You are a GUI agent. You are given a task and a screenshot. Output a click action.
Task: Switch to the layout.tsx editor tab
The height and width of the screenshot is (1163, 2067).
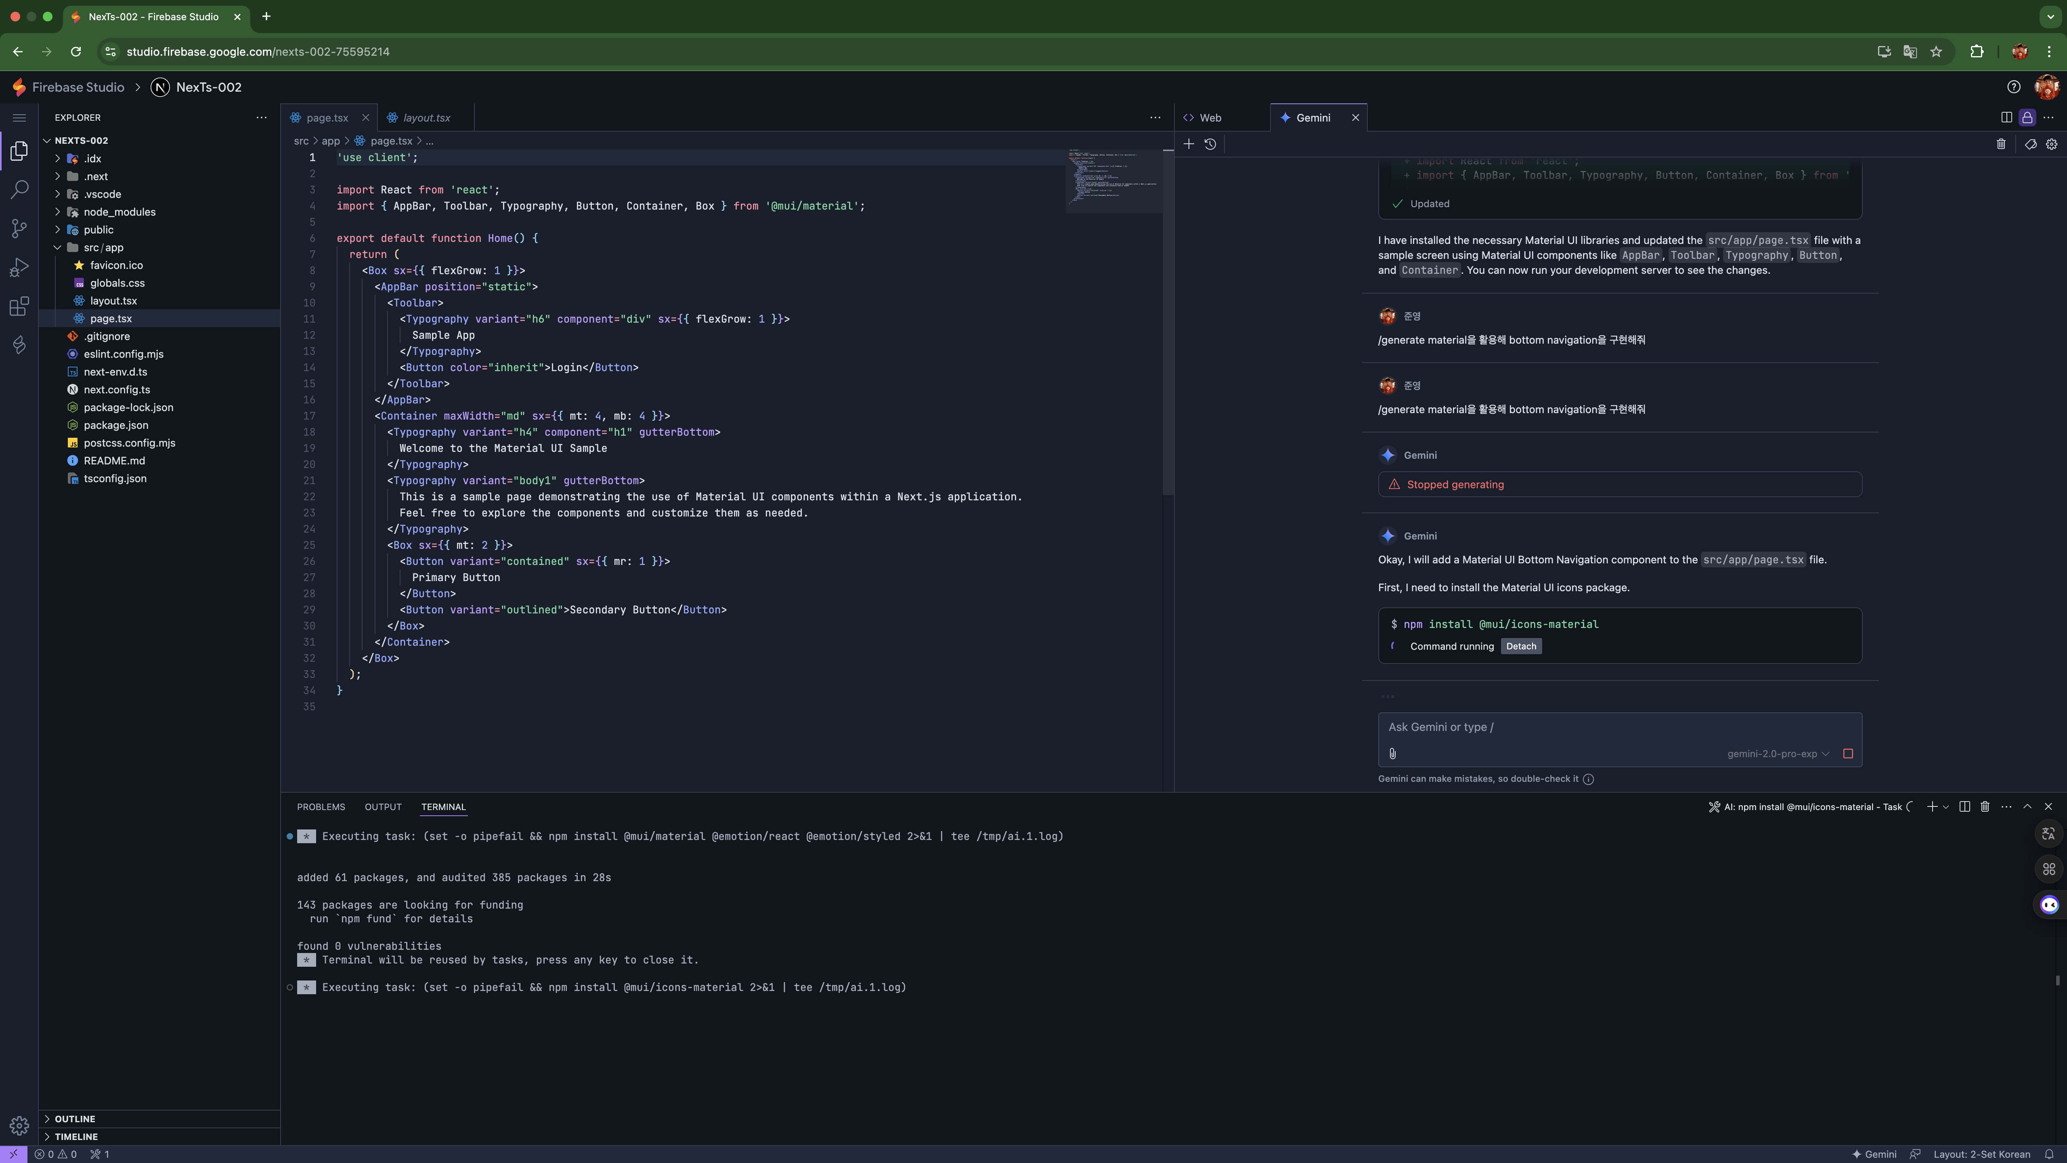click(x=426, y=118)
